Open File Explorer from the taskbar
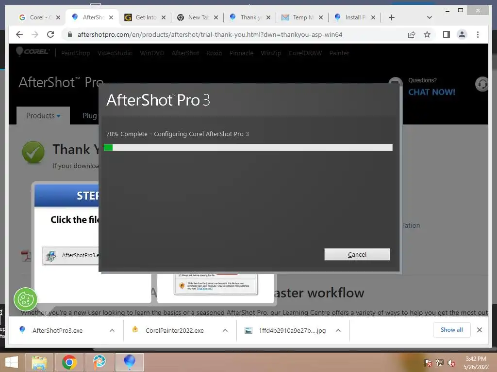Viewport: 497px width, 372px height. click(x=39, y=362)
